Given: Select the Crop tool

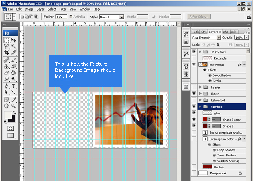Looking at the screenshot, I should pos(7,53).
